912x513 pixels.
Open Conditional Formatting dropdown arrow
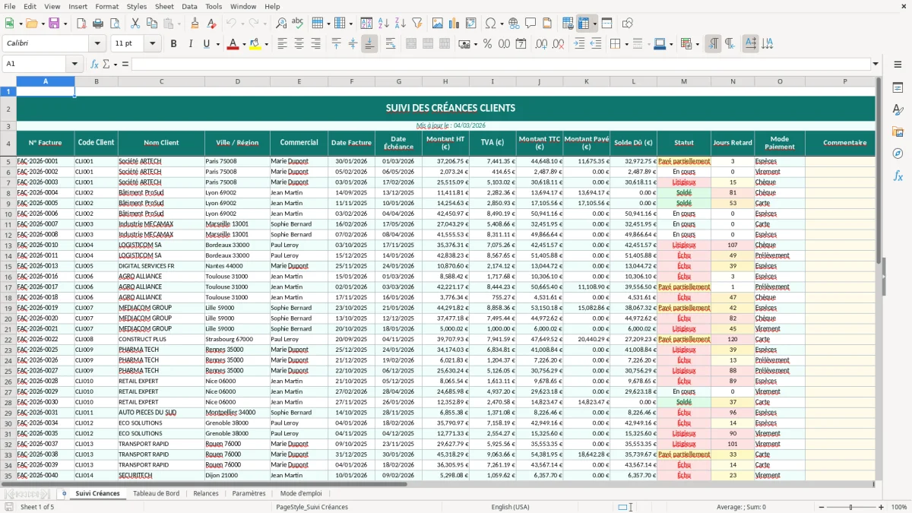coord(697,44)
